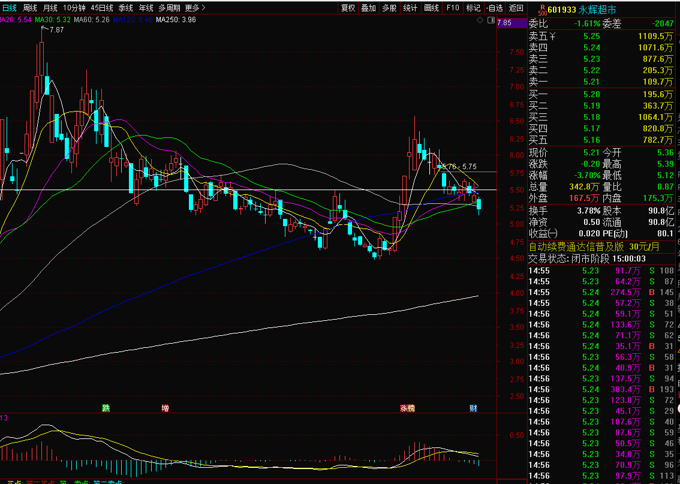Click the small panel toggle icon beside the diamond
The height and width of the screenshot is (484, 680).
pyautogui.click(x=491, y=20)
